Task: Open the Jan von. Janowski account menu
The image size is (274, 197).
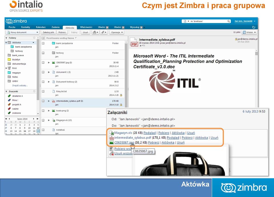Action: [x=245, y=21]
